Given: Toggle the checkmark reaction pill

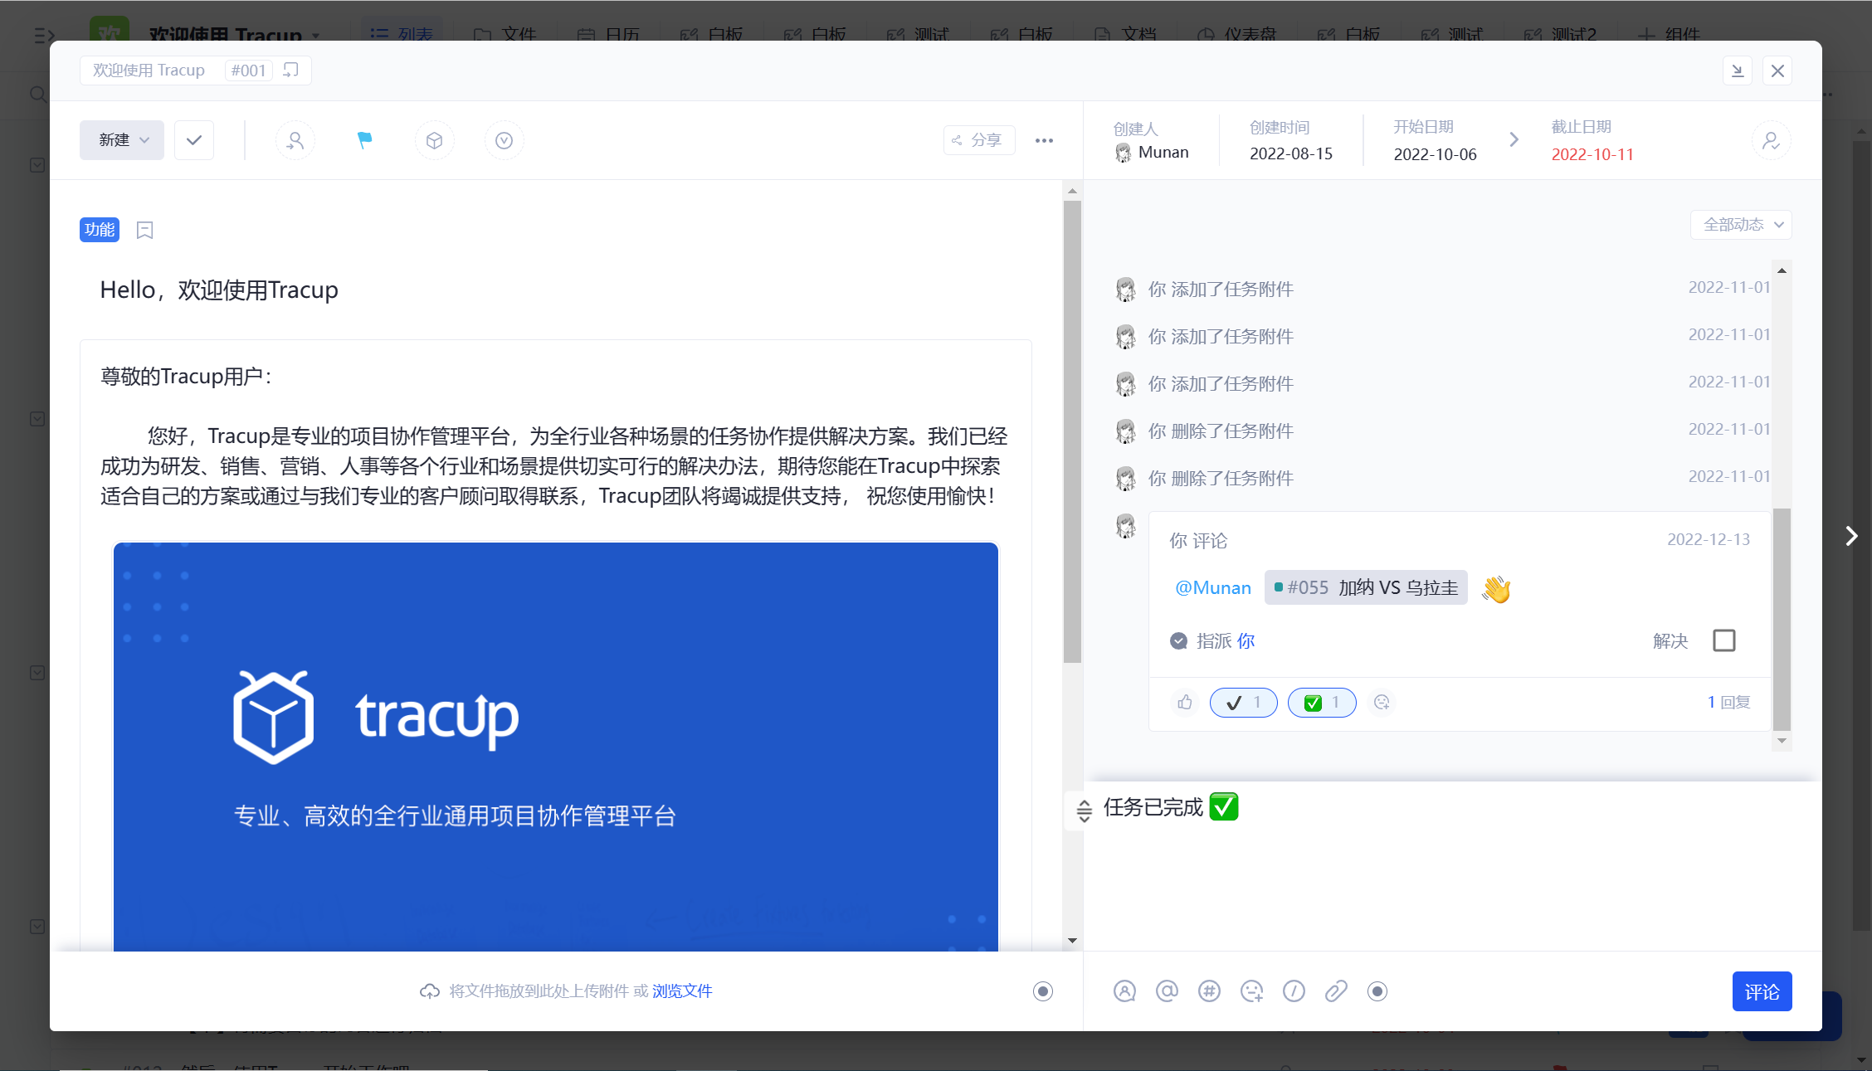Looking at the screenshot, I should tap(1243, 703).
